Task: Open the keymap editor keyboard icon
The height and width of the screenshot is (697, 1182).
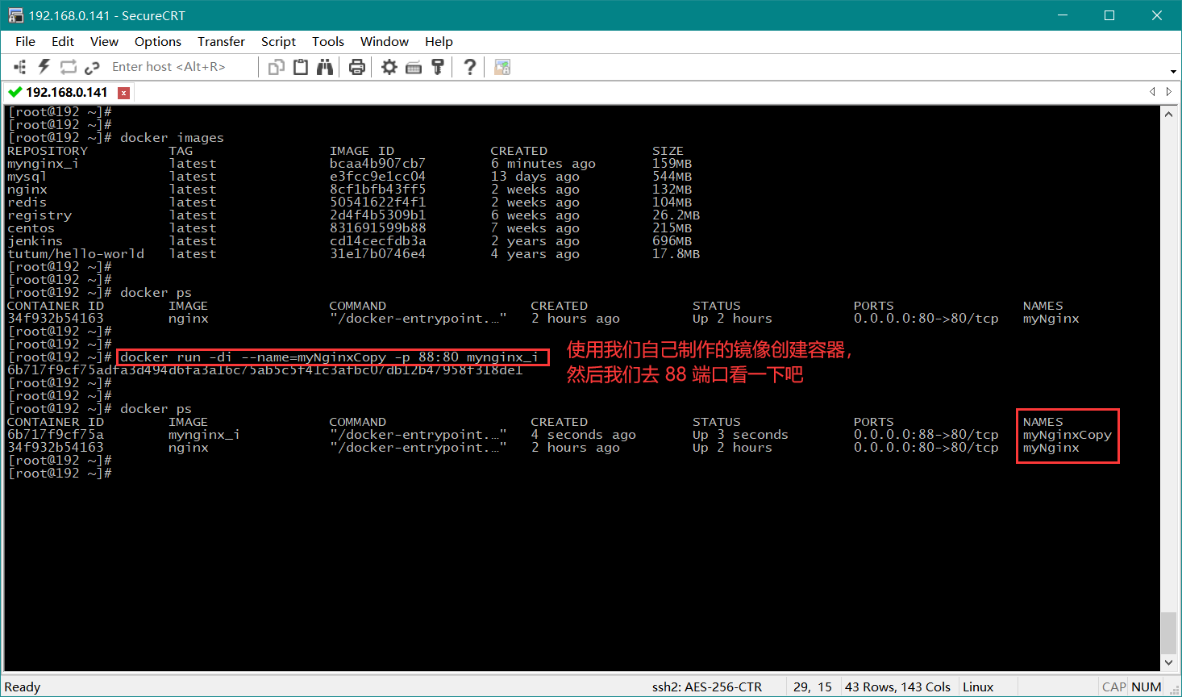Action: point(414,67)
